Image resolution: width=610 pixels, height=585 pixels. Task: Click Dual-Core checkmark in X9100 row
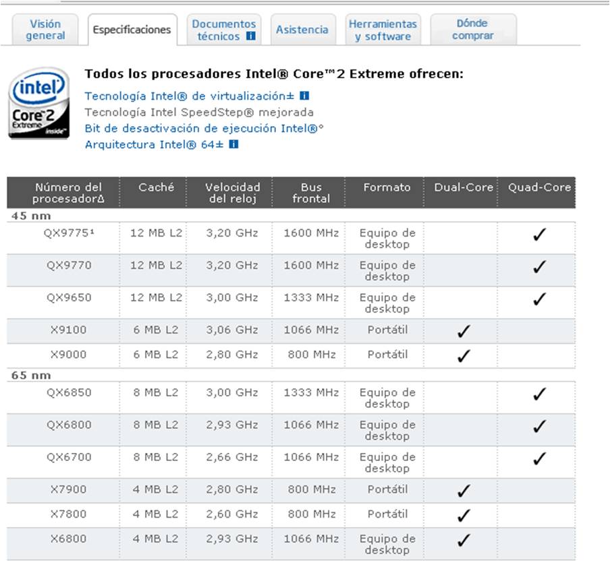coord(464,331)
